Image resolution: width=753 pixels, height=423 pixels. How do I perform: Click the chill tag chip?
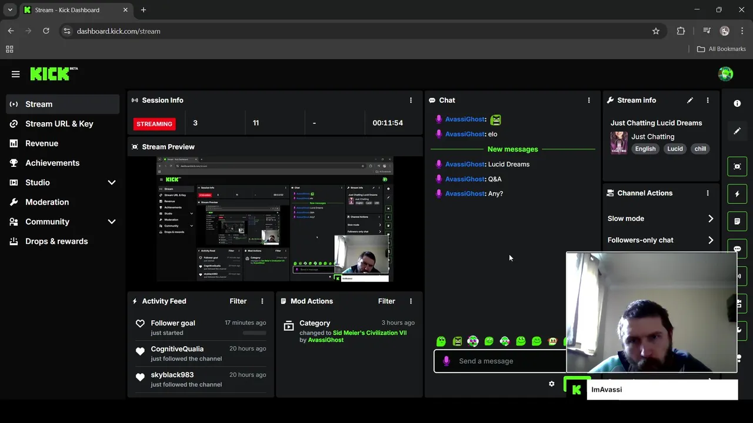click(700, 149)
